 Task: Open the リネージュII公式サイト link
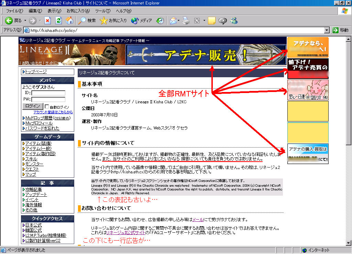point(126,233)
